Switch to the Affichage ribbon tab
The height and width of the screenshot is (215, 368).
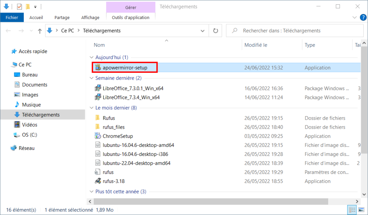click(x=90, y=18)
